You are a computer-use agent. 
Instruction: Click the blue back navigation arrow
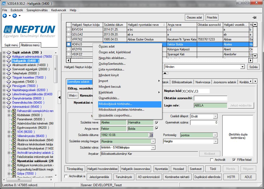pos(5,16)
